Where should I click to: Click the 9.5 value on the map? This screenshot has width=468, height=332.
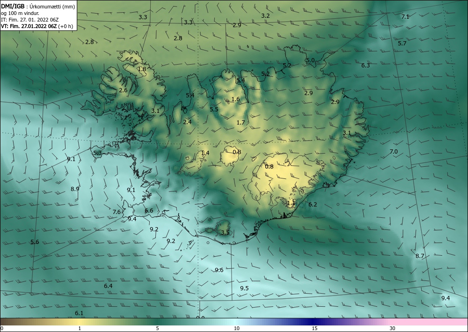244,288
